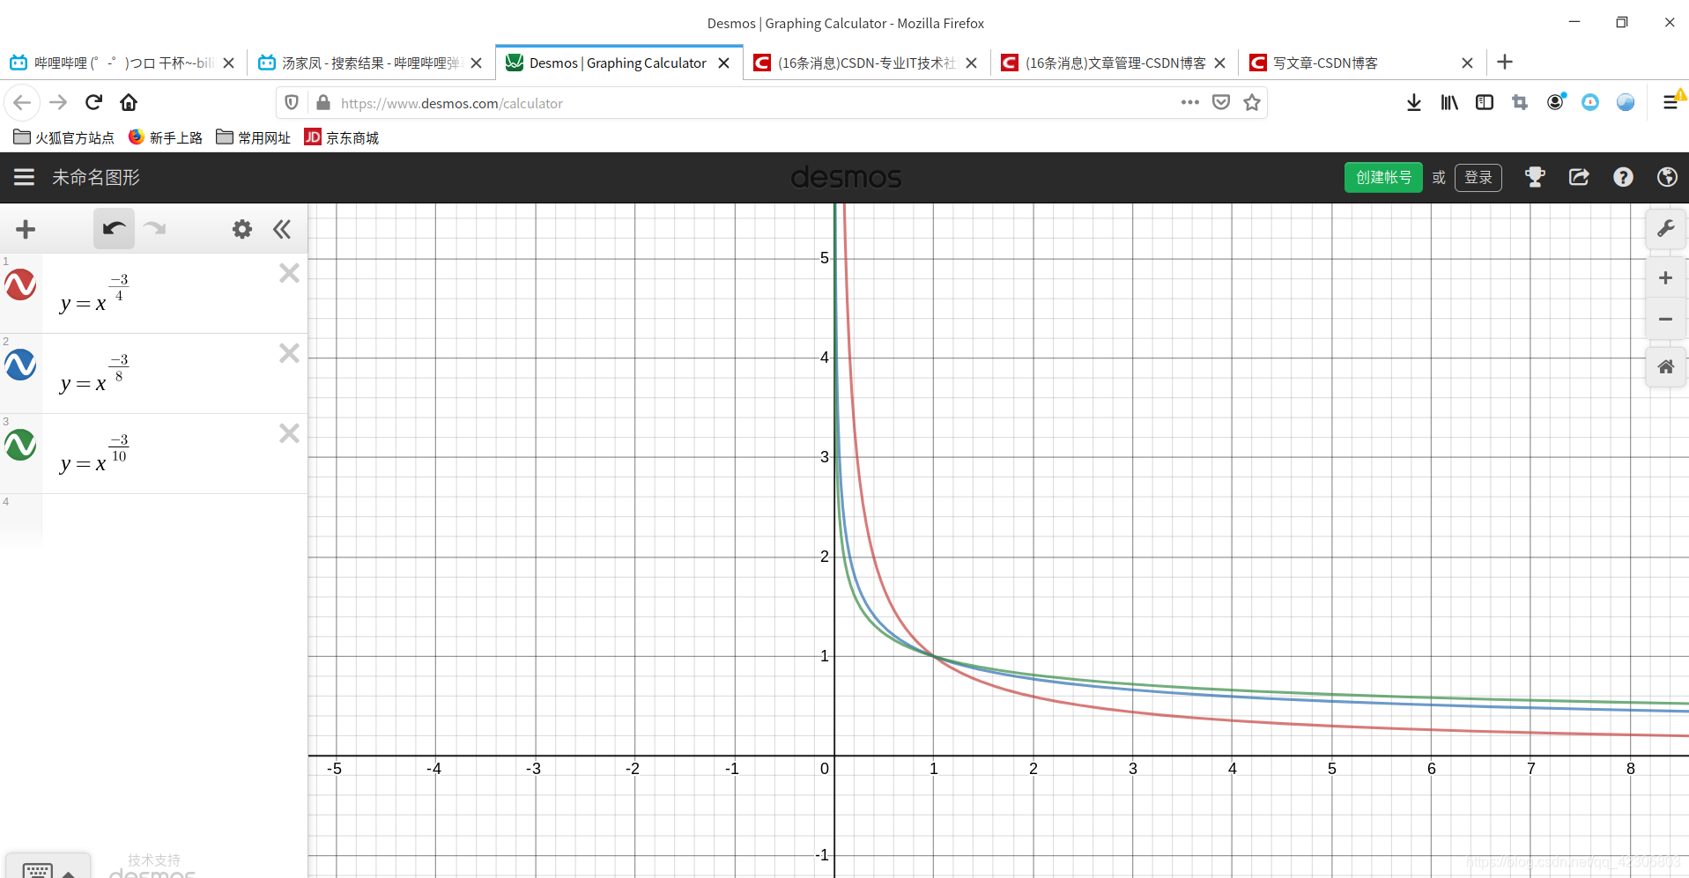Edit the y = x^(-3/10) expression
The height and width of the screenshot is (878, 1689).
click(94, 454)
